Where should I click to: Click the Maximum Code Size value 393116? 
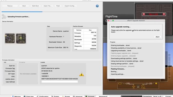coord(66,47)
